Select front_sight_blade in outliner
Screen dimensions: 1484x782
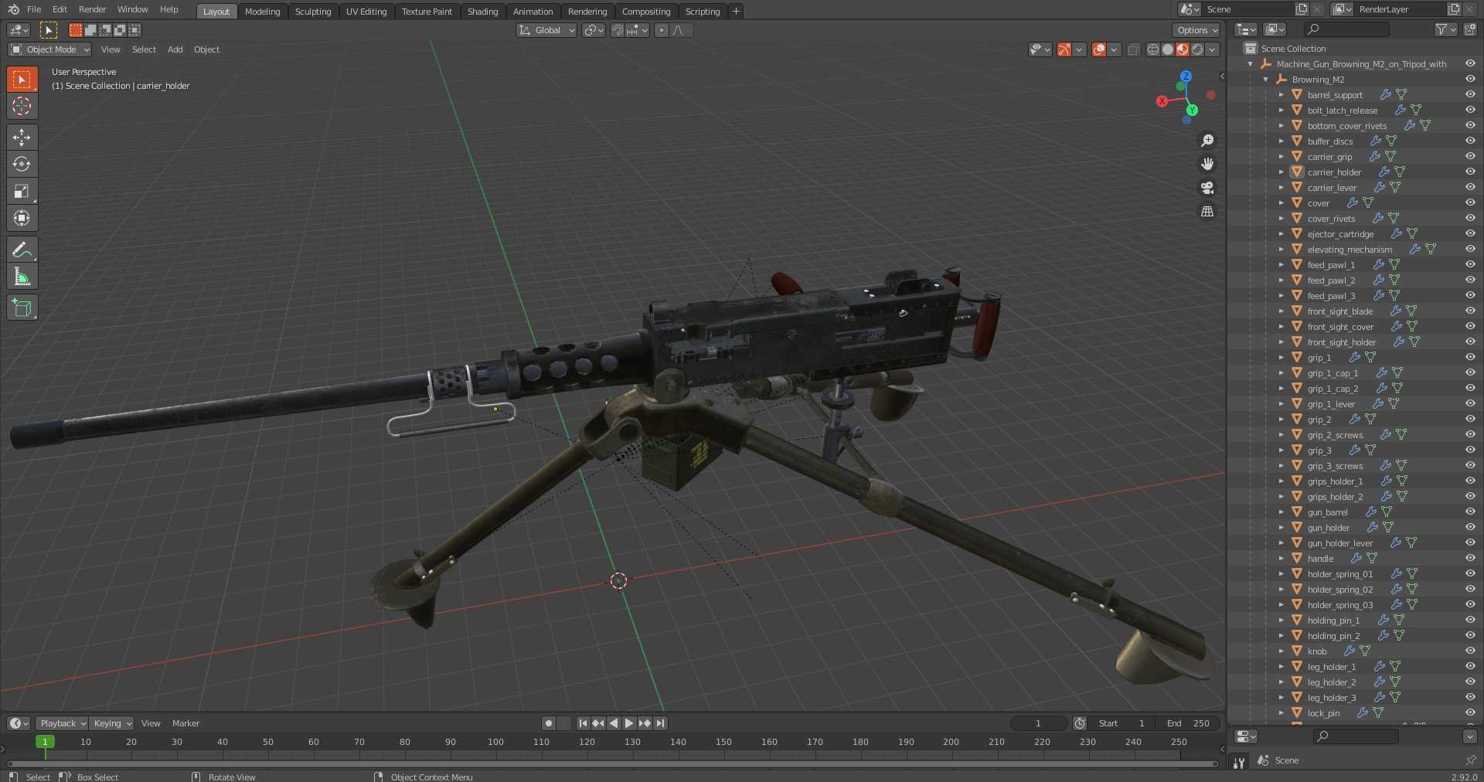[x=1339, y=311]
